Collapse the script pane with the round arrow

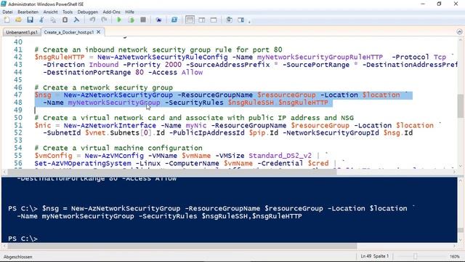pos(459,32)
